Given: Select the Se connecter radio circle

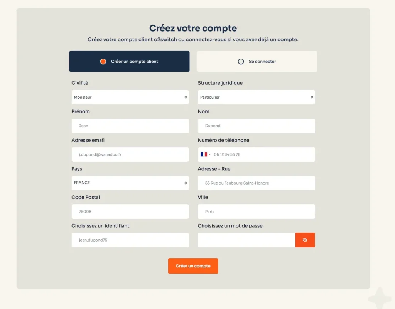Looking at the screenshot, I should 241,61.
